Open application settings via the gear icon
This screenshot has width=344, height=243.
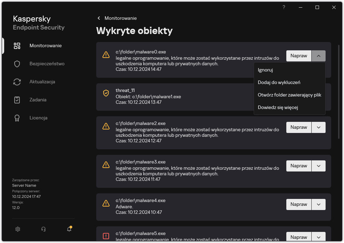[x=18, y=229]
